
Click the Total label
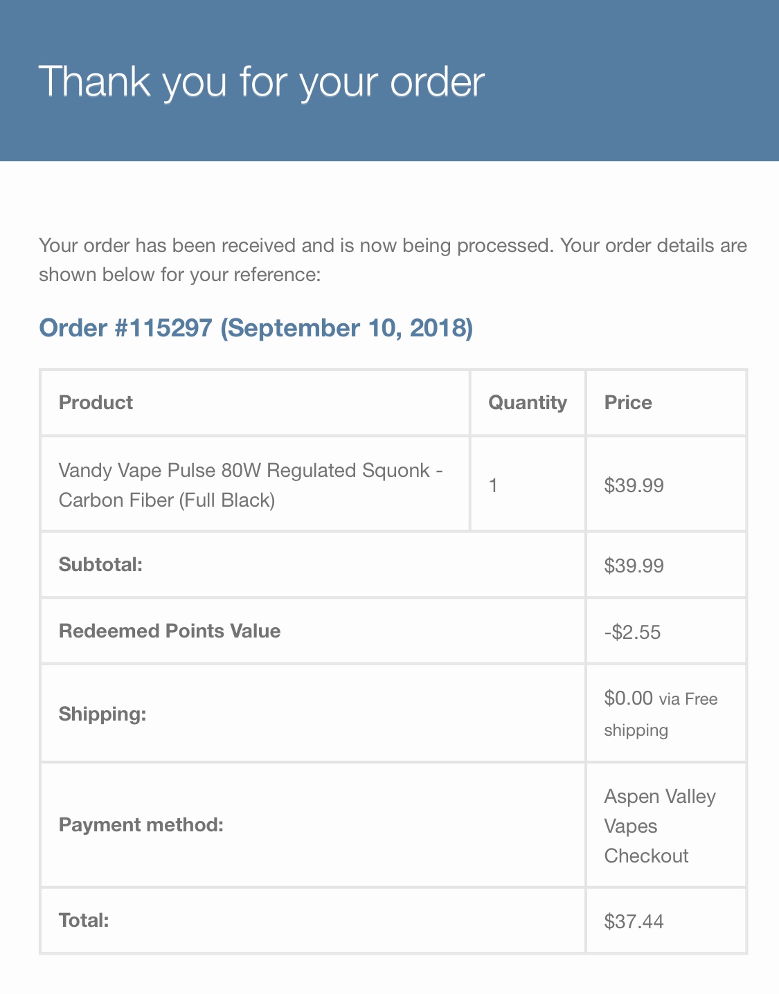tap(84, 920)
